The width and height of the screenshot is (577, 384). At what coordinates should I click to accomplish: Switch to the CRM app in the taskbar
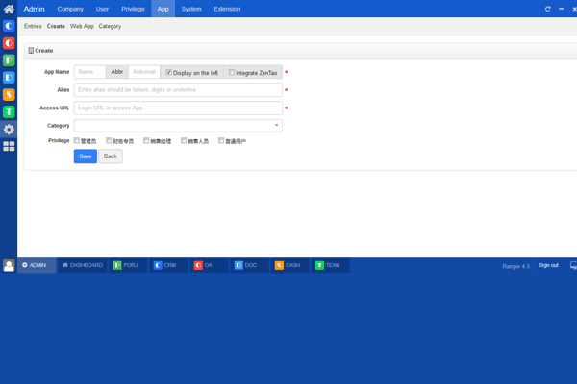click(164, 265)
